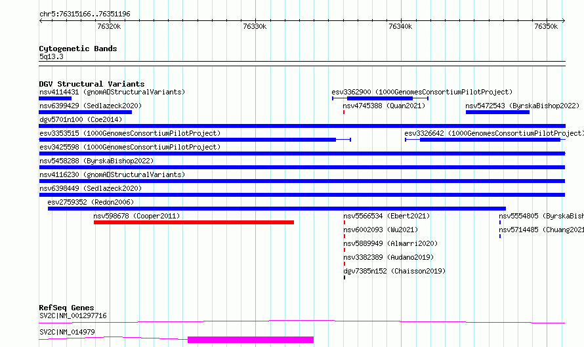The image size is (584, 347).
Task: Select the magenta SV2C NM_014979 exon block
Action: [251, 340]
